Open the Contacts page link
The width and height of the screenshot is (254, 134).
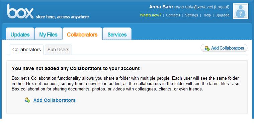tap(173, 15)
